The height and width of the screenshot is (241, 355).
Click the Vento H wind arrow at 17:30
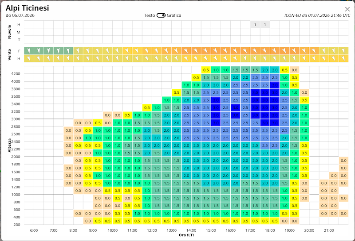(x=265, y=58)
